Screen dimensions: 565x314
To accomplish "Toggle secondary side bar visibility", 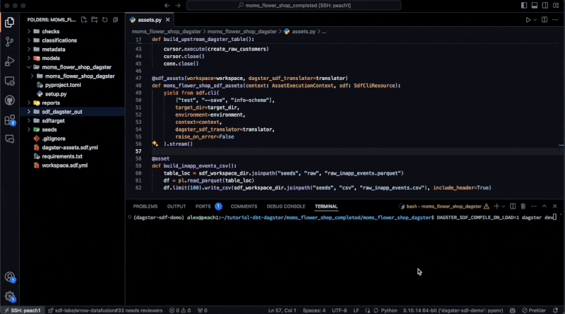I will 545,6.
